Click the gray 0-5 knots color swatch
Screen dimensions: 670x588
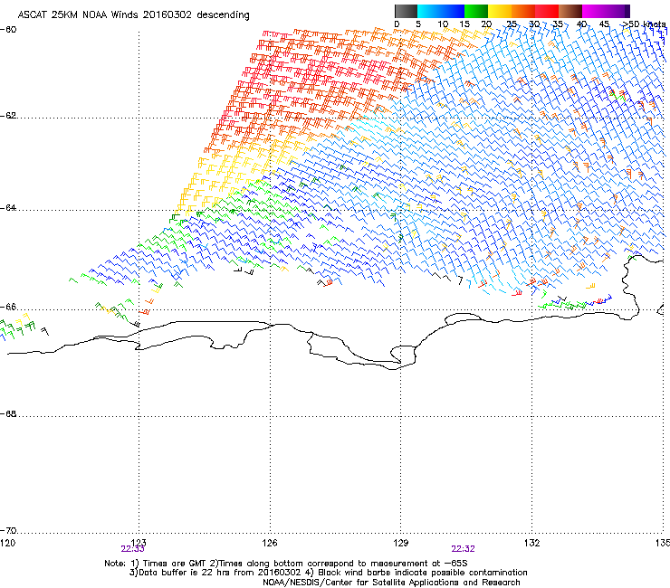pos(406,11)
